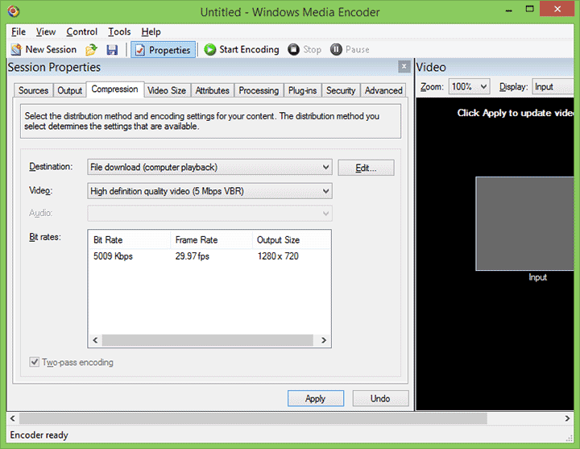Screen dimensions: 580x449
Task: Maximize the Windows Media Encoder window
Action: (x=530, y=9)
